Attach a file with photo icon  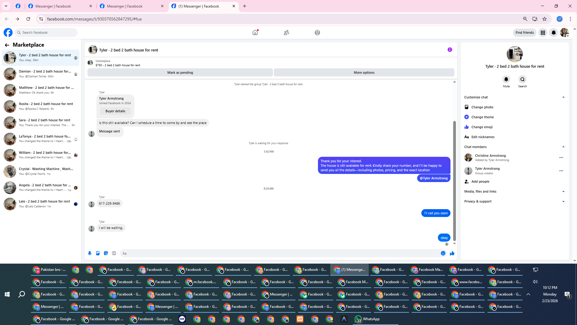click(98, 253)
